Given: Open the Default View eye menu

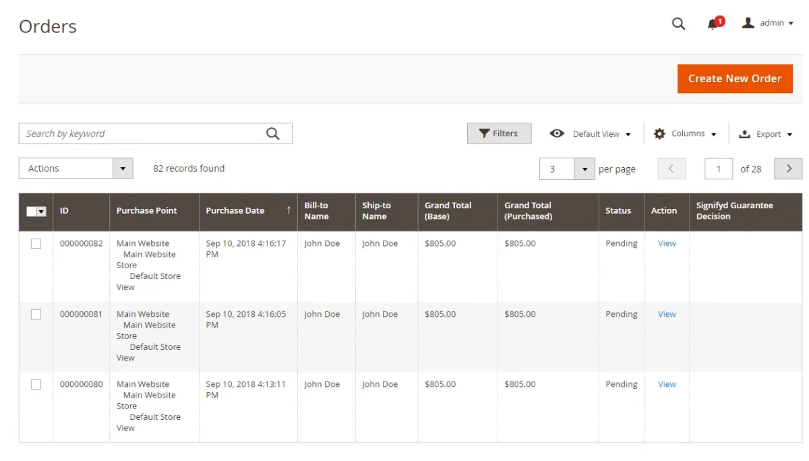Looking at the screenshot, I should coord(557,133).
